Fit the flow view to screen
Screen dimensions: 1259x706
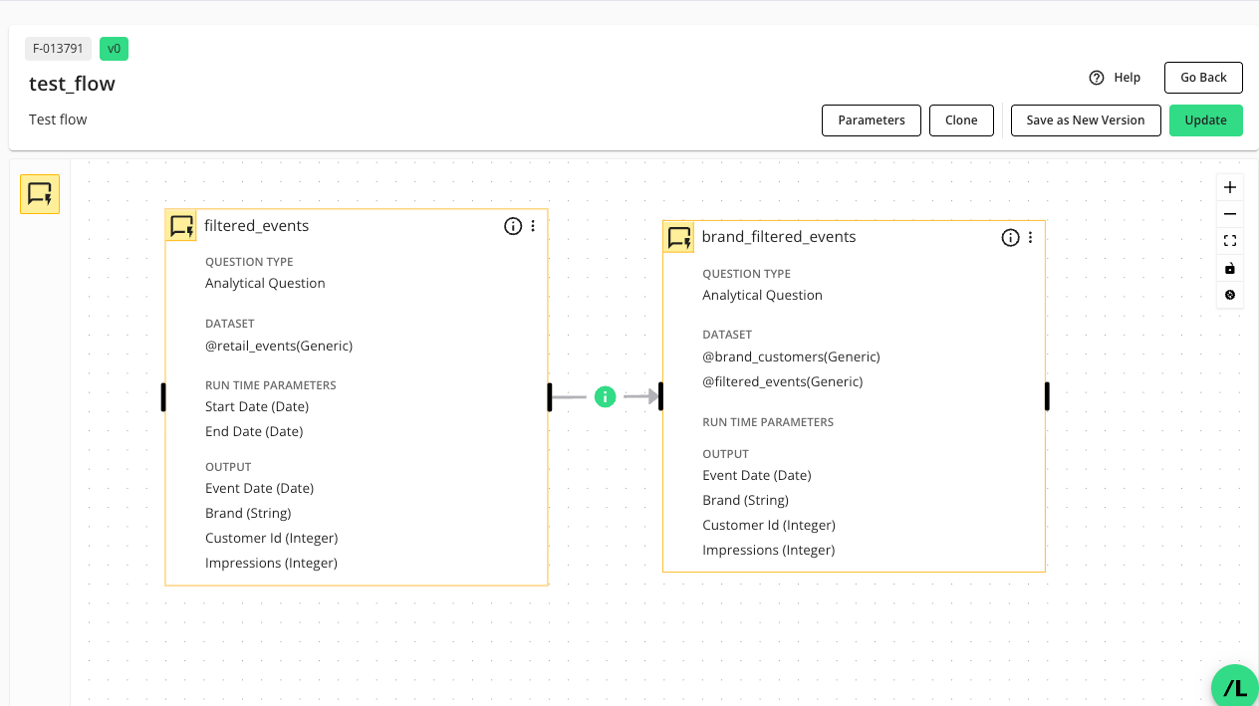[1230, 241]
